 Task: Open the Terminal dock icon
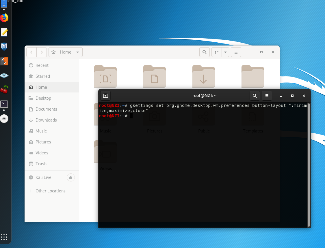pos(4,104)
